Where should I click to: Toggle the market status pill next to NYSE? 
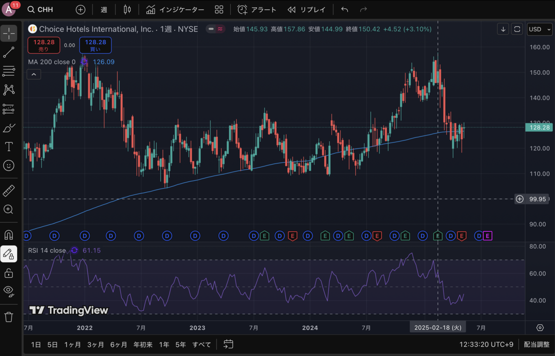[216, 29]
